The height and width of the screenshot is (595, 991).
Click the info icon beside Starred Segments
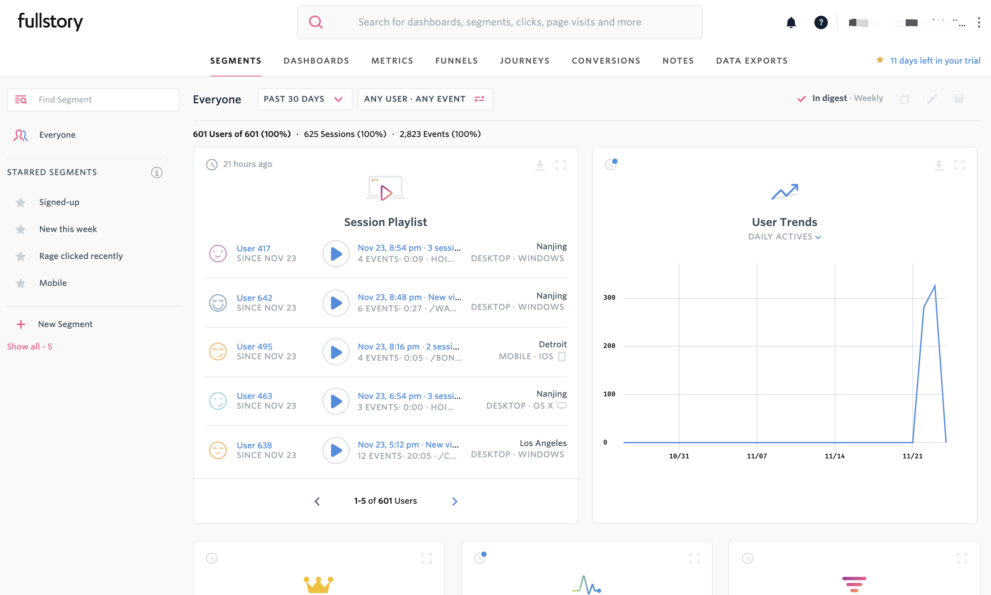pyautogui.click(x=156, y=173)
